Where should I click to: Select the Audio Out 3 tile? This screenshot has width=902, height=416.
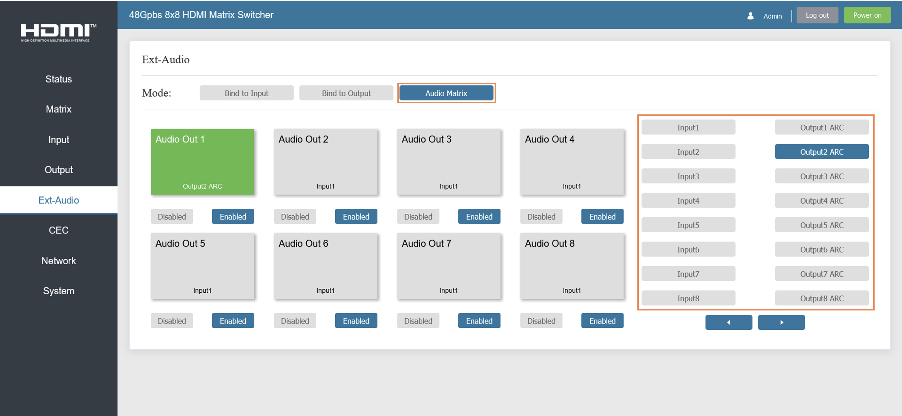pos(449,162)
